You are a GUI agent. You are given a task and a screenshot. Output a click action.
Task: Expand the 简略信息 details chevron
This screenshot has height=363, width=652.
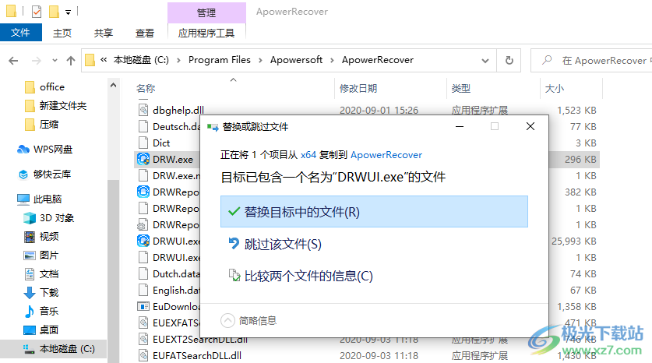(227, 321)
